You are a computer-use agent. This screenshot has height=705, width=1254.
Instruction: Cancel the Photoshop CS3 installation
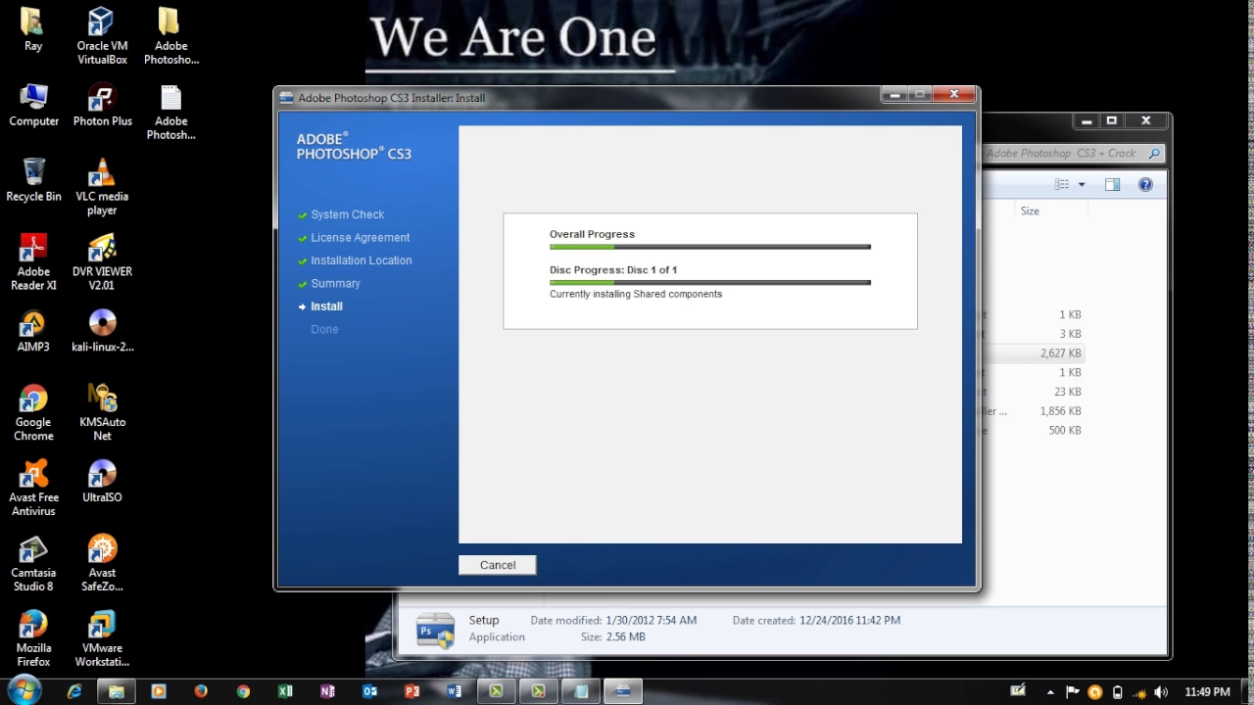[498, 565]
